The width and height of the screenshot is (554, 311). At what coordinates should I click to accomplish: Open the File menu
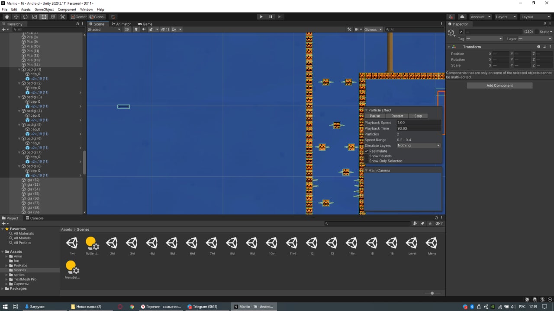tap(5, 9)
